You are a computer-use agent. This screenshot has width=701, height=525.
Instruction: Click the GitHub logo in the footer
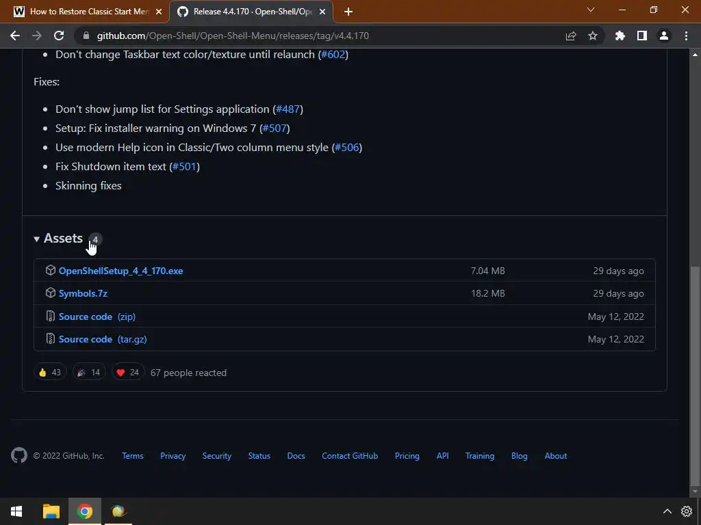[18, 455]
